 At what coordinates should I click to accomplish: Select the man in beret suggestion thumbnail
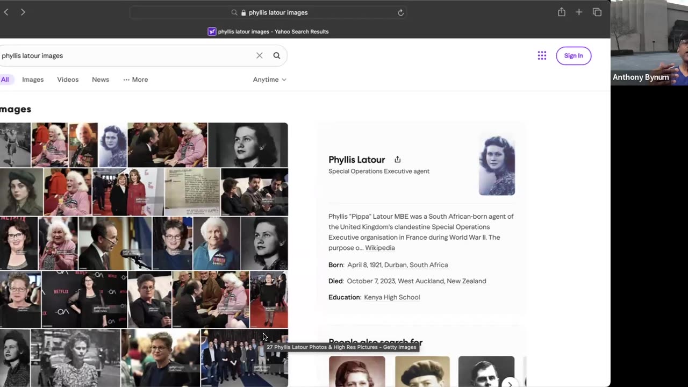pos(422,371)
